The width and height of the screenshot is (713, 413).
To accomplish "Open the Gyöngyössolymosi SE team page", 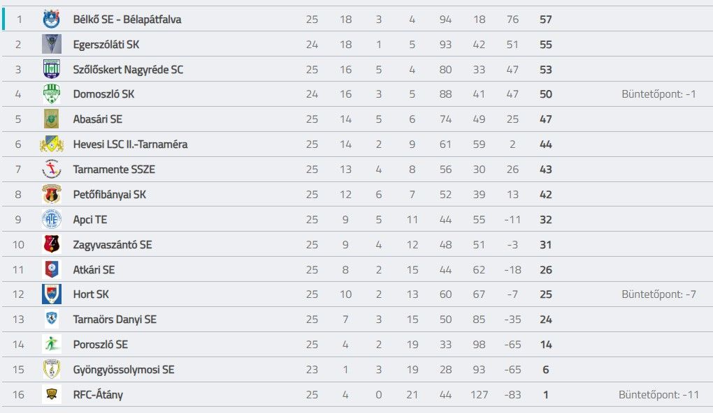I will [124, 370].
